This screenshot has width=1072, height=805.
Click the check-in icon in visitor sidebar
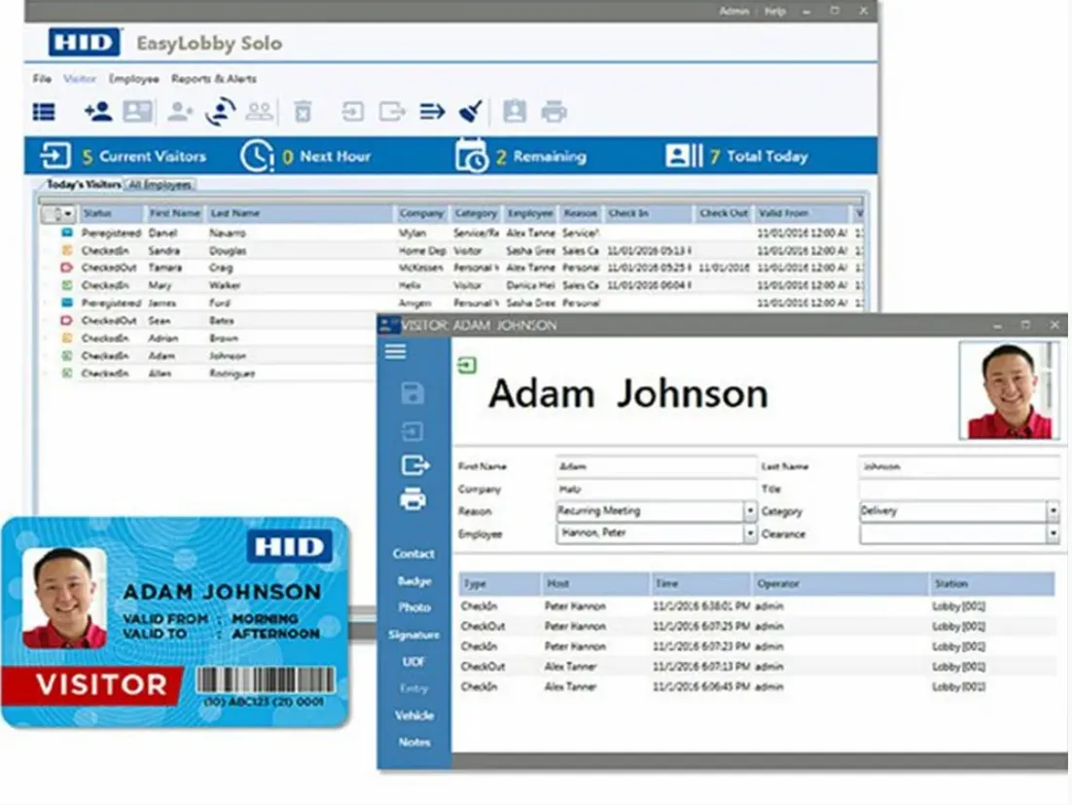click(x=412, y=431)
